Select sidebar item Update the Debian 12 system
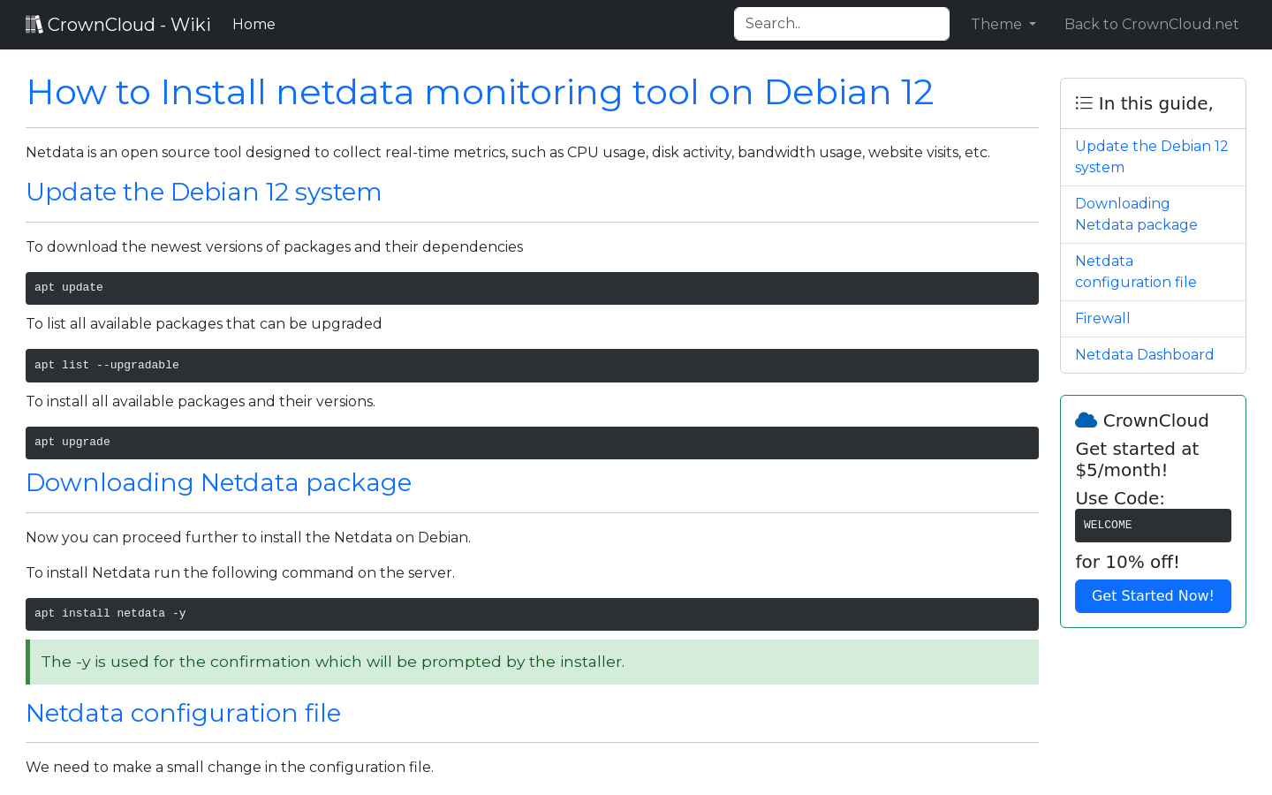This screenshot has width=1272, height=795. pyautogui.click(x=1153, y=157)
